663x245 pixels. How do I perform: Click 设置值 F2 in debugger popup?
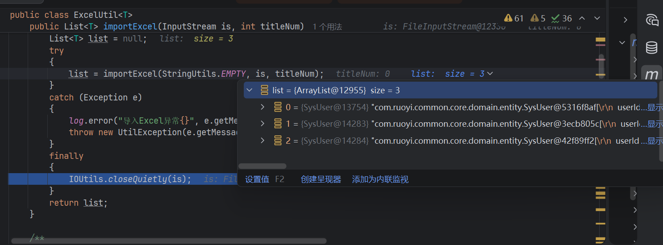click(x=265, y=179)
